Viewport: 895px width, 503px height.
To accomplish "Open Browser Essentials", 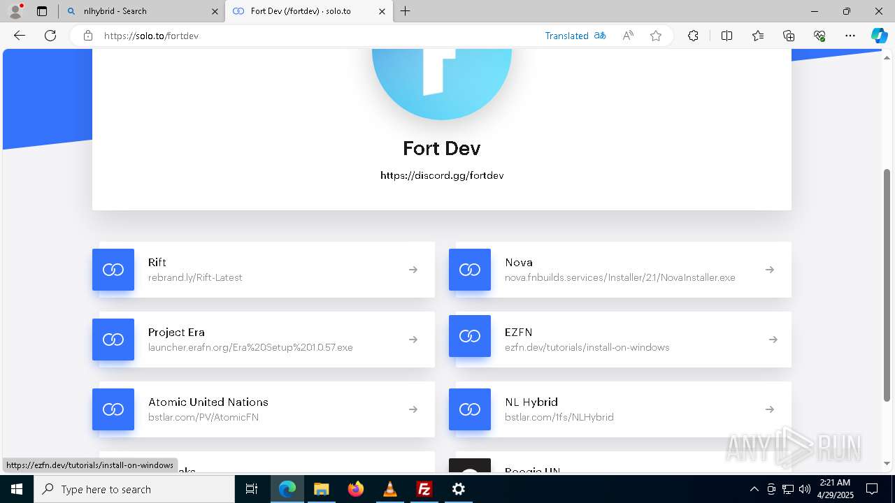I will 819,36.
